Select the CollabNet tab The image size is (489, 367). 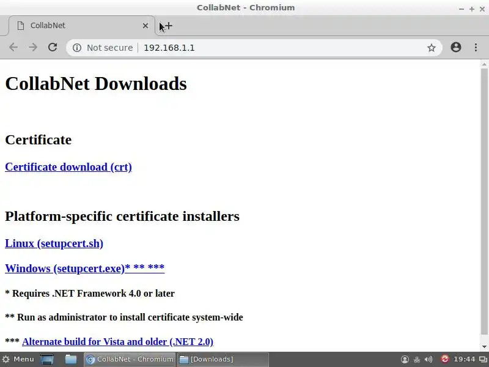pyautogui.click(x=82, y=26)
